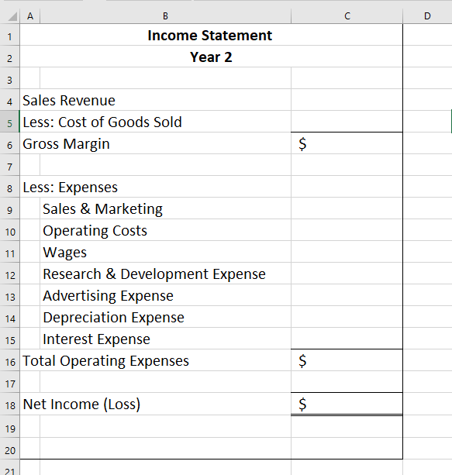Select row 2 header
The width and height of the screenshot is (452, 475).
tap(10, 57)
